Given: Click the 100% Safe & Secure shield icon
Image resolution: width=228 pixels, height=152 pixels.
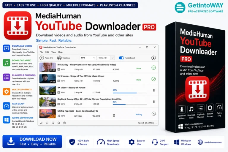Looking at the screenshot, I should [x=72, y=142].
